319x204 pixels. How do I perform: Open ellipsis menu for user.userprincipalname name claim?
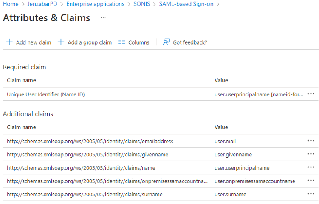(311, 167)
